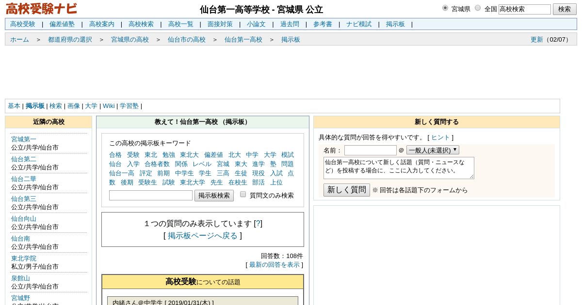Open nearby school 宮城第一
The image size is (582, 305).
click(24, 139)
